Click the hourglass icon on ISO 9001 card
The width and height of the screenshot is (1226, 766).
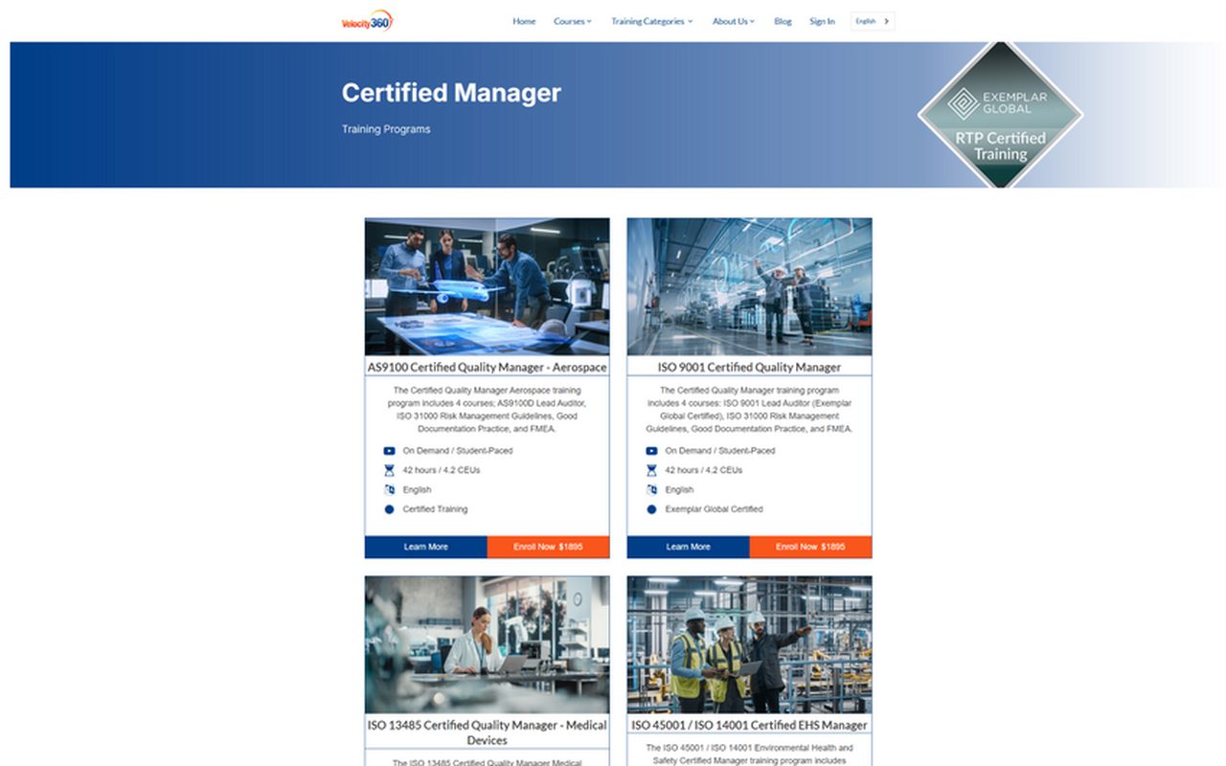click(x=651, y=470)
